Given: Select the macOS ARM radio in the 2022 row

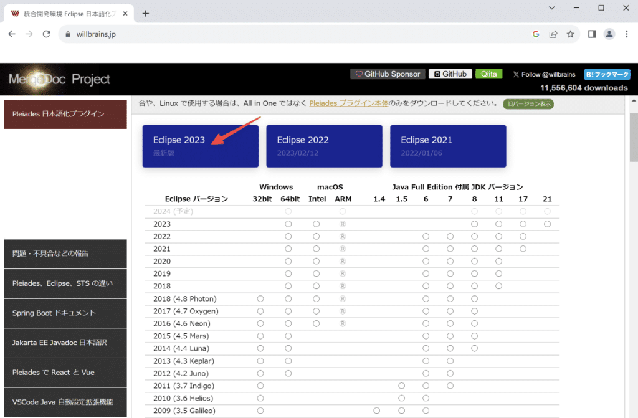Looking at the screenshot, I should [341, 236].
